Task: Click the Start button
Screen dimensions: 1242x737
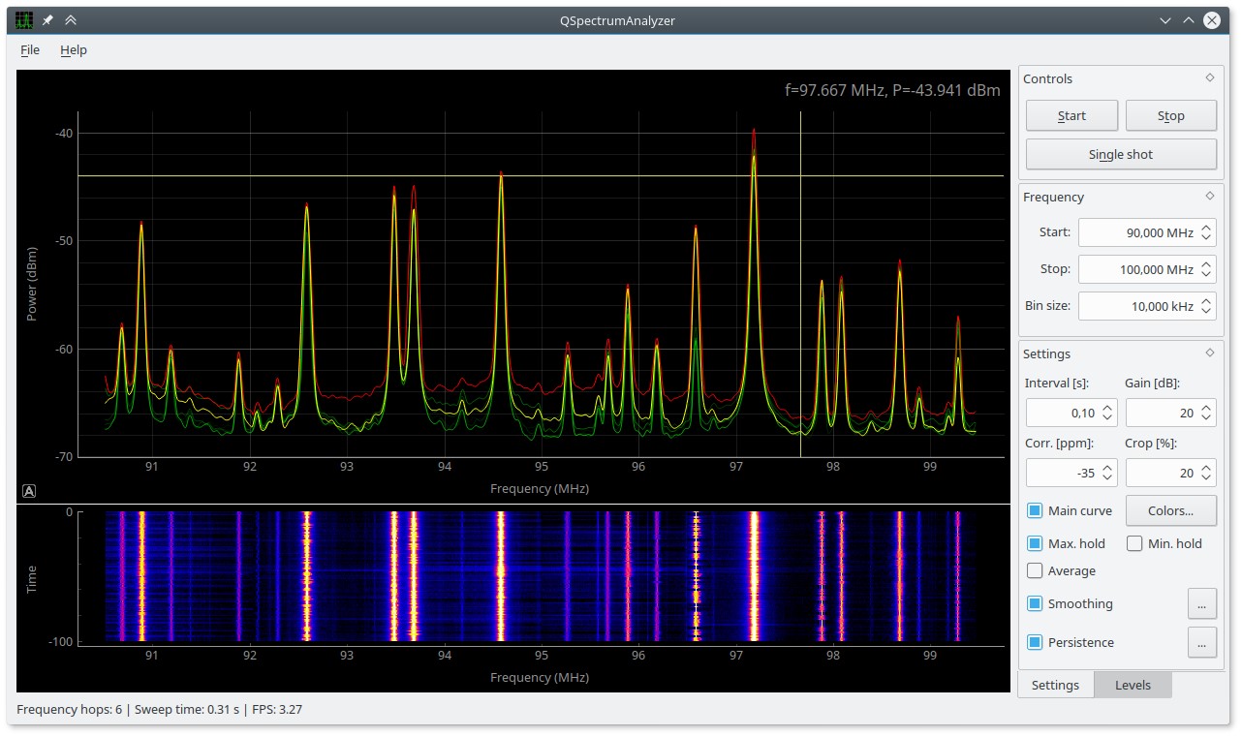Action: 1071,115
